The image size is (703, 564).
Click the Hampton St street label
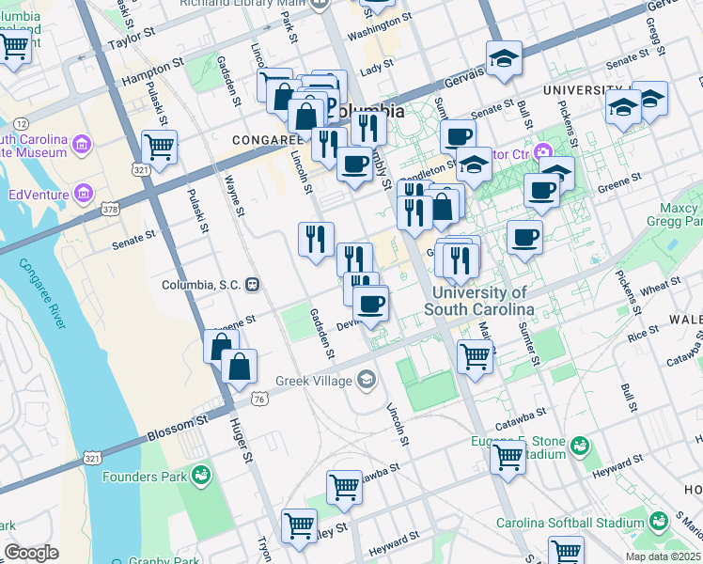pyautogui.click(x=153, y=71)
